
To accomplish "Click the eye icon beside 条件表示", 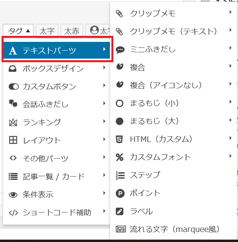I will [13, 195].
